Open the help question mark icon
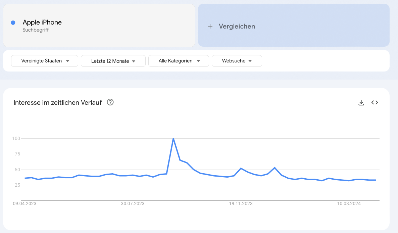 110,102
